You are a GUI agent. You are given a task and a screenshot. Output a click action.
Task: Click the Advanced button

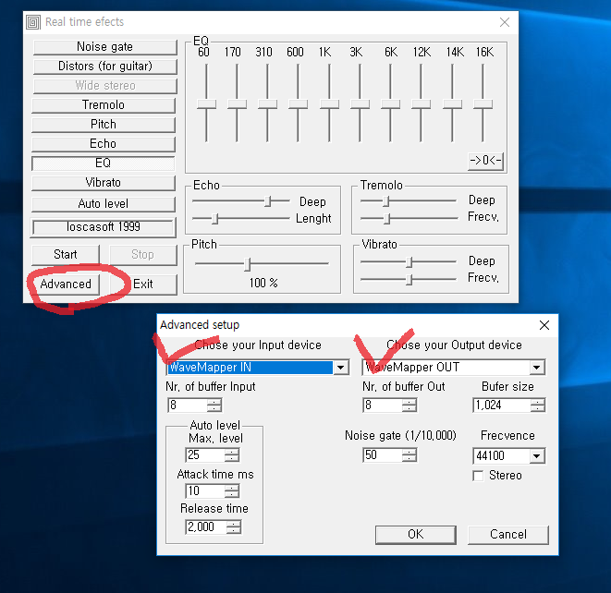click(66, 284)
